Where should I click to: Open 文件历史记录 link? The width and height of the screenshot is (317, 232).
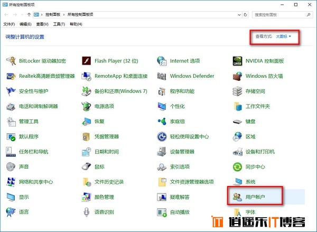(109, 182)
